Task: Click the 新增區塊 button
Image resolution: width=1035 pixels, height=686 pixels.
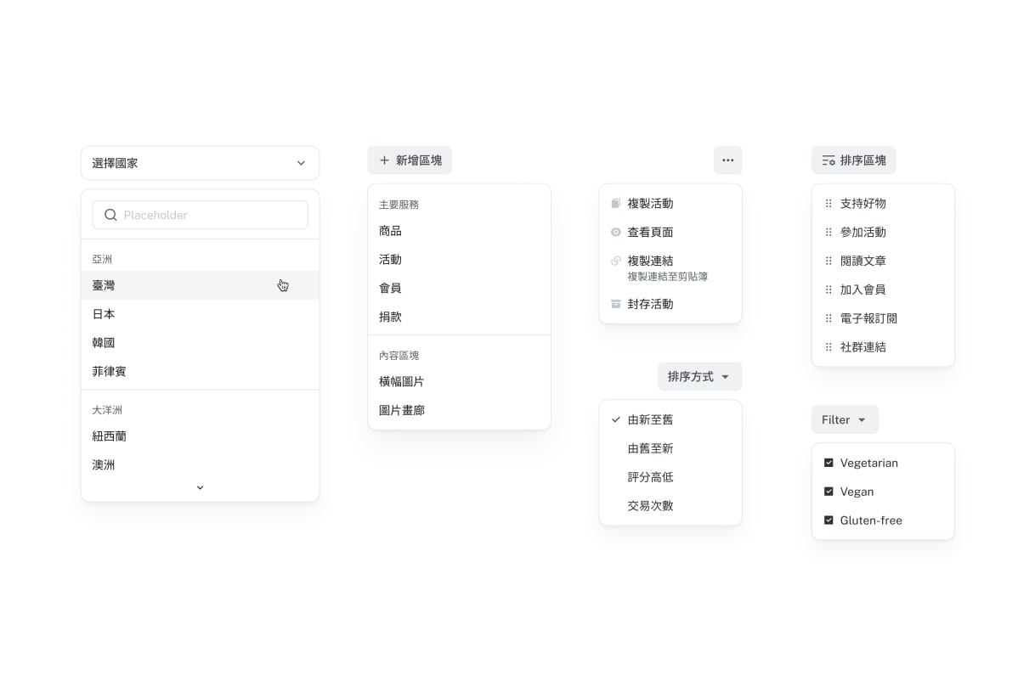Action: point(410,160)
